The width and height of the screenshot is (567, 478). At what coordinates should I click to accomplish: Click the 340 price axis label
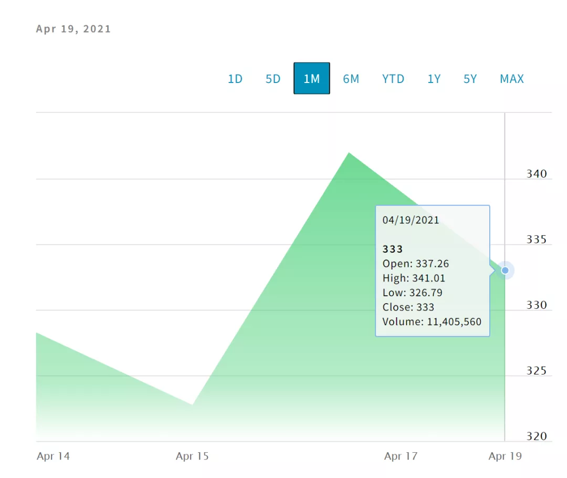coord(537,174)
